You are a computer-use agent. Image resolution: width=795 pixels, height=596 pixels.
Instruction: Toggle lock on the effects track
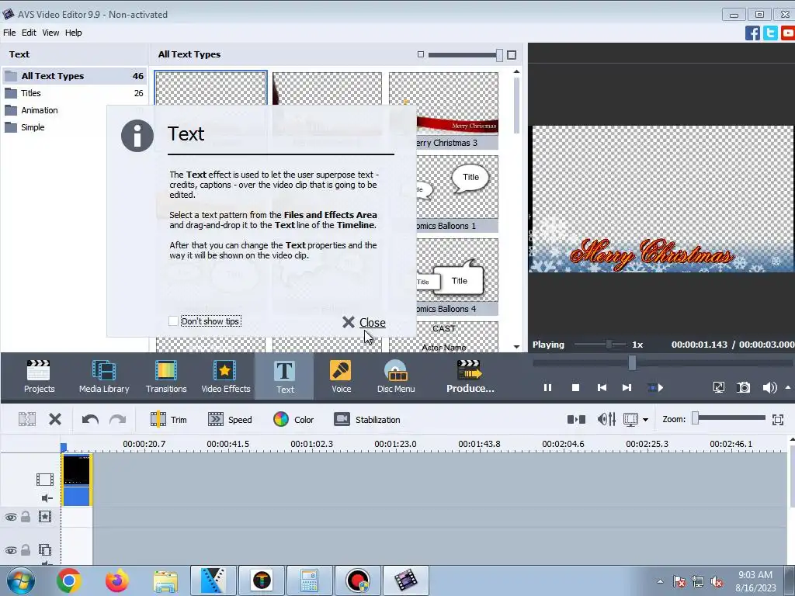(x=26, y=516)
